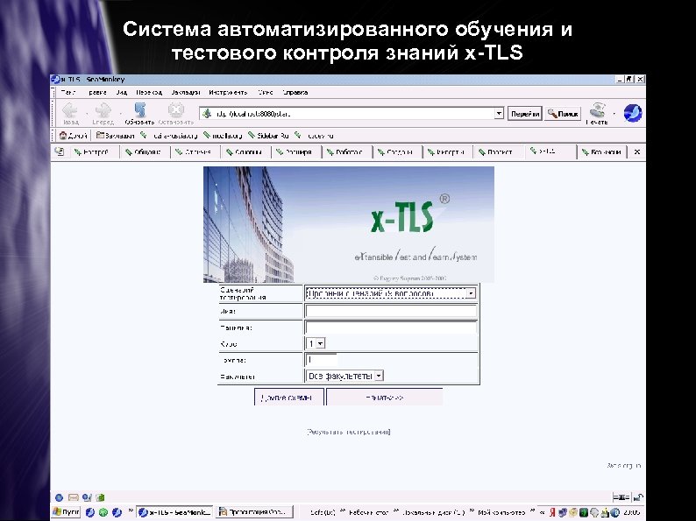Go back with the Назад arrow
Screen dimensions: 696x521
tap(70, 114)
